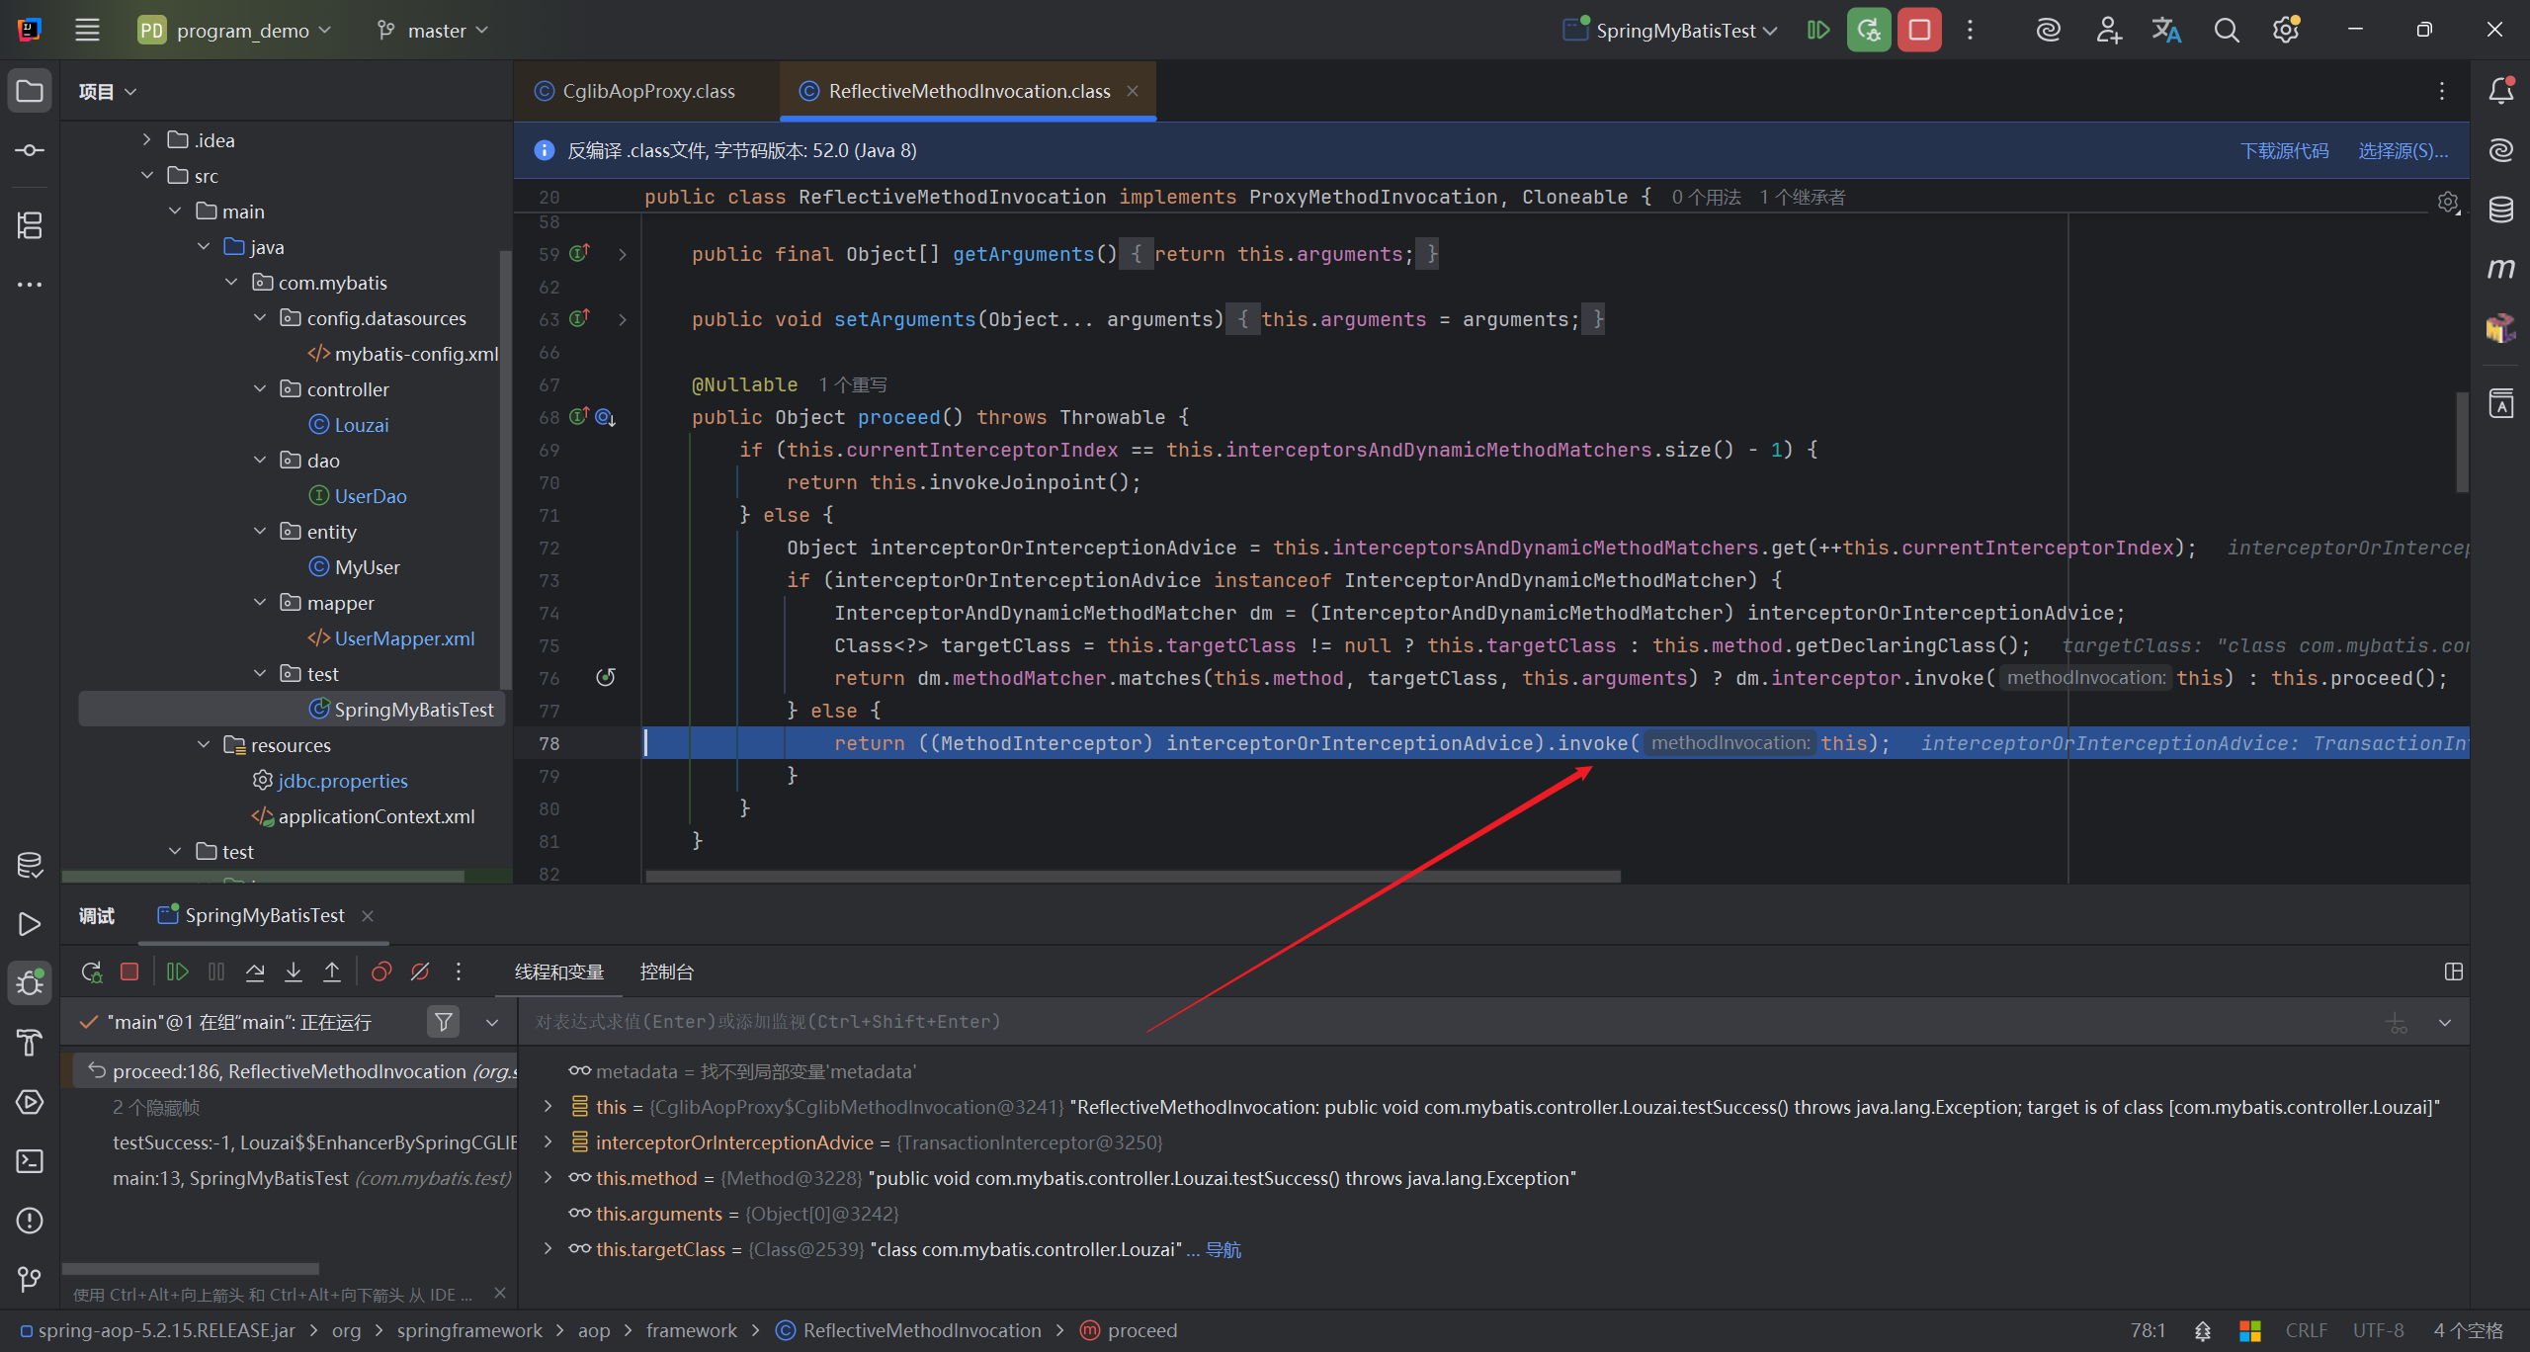Toggle the thread frames filter button
This screenshot has height=1352, width=2530.
tap(444, 1022)
